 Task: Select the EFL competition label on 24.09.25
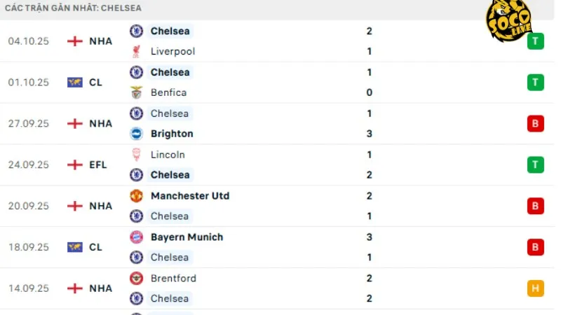pyautogui.click(x=96, y=164)
